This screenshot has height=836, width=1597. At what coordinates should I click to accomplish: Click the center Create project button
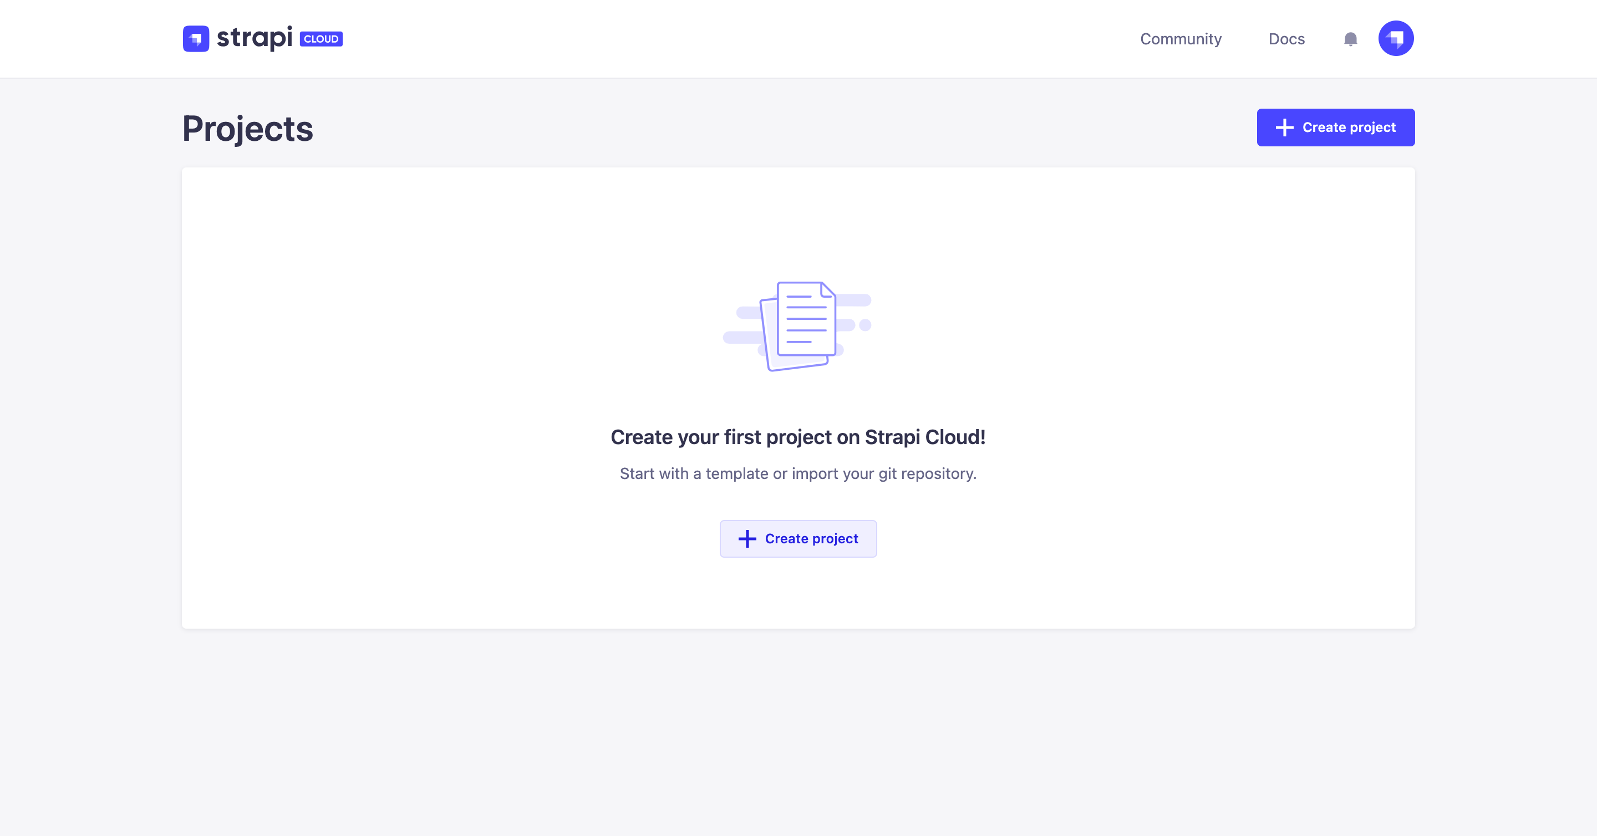point(798,538)
